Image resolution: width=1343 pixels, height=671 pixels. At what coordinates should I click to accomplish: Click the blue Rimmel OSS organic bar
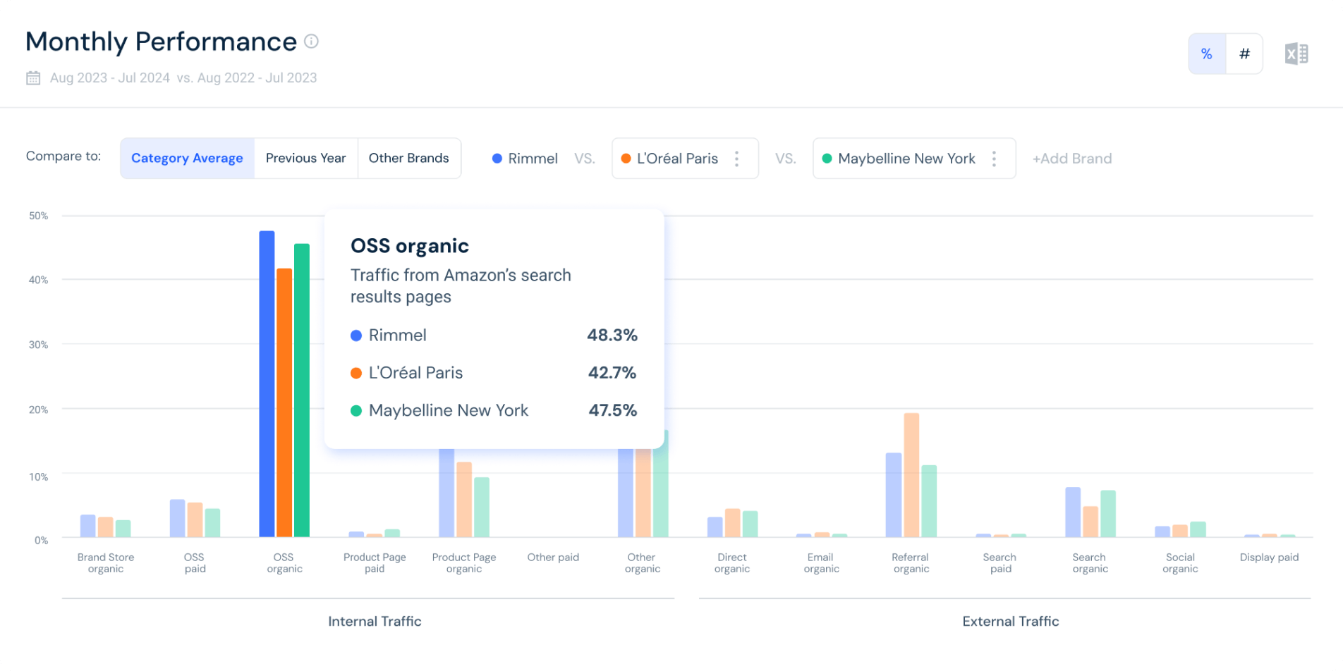267,384
